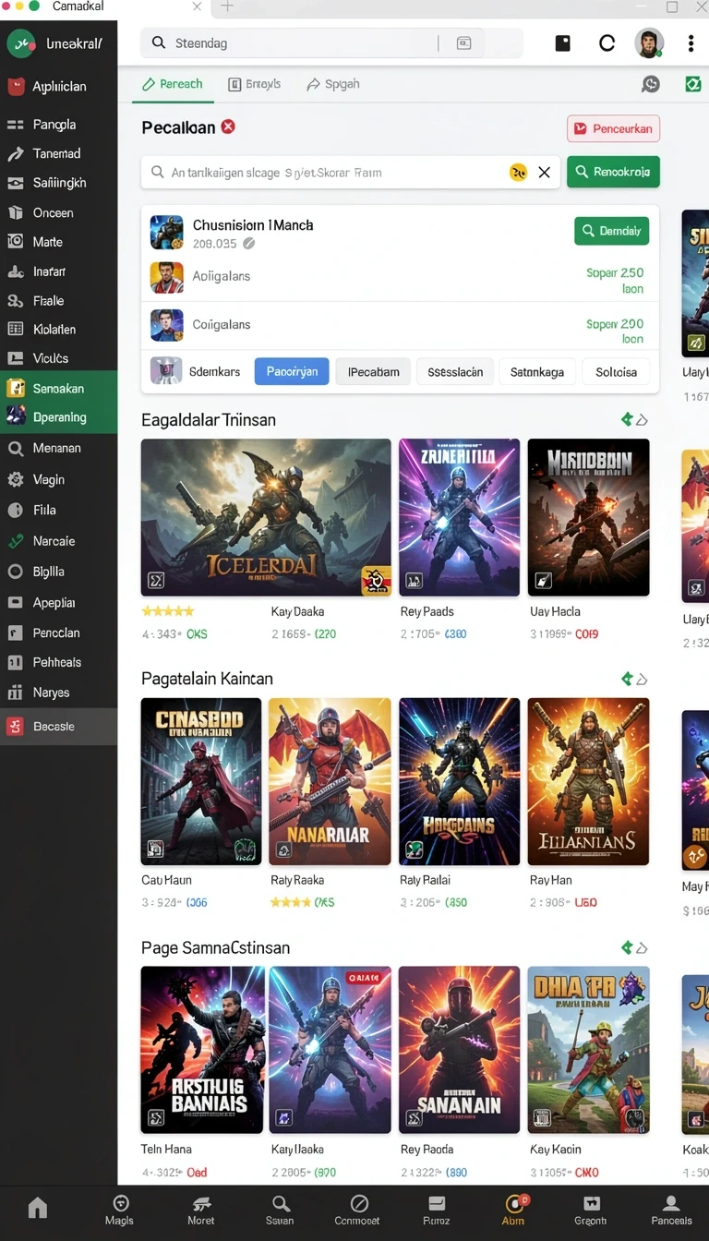
Task: Open Inarart sidebar entry
Action: pos(58,271)
